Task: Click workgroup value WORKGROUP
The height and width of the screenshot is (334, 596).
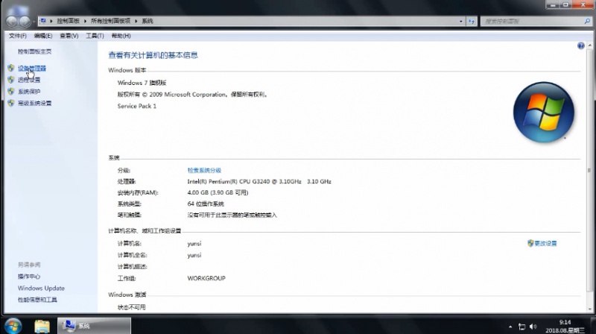Action: pos(206,279)
